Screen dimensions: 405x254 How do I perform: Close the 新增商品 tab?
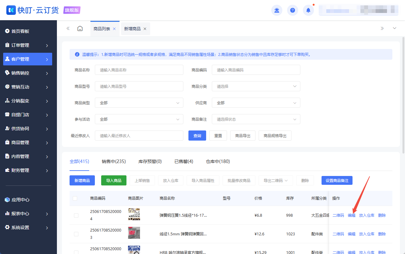pos(145,29)
